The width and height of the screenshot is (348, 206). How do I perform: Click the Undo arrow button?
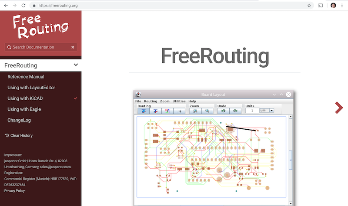(223, 111)
